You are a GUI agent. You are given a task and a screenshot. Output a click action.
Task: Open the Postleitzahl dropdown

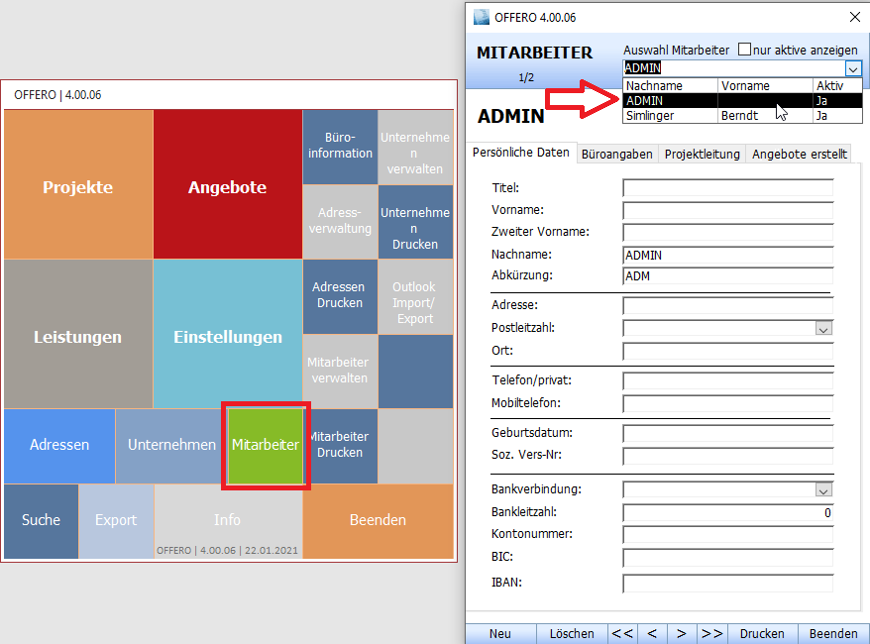[x=823, y=329]
